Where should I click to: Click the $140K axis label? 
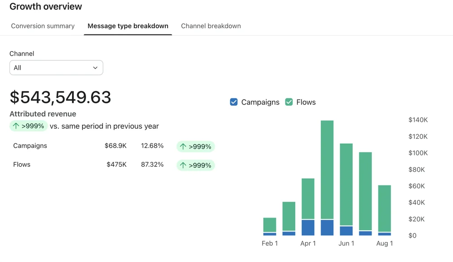[x=418, y=120]
